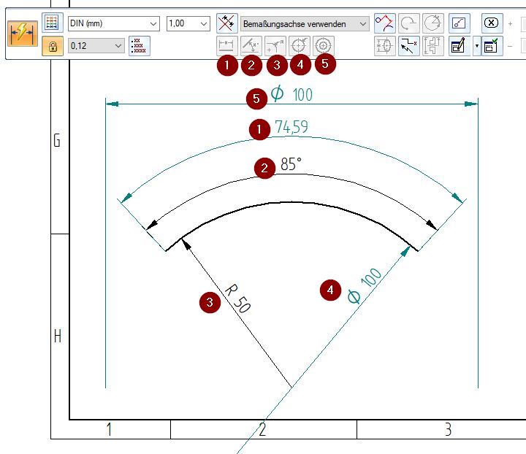Open the properties pencil edit button
Viewport: 526px width, 454px height.
458,46
